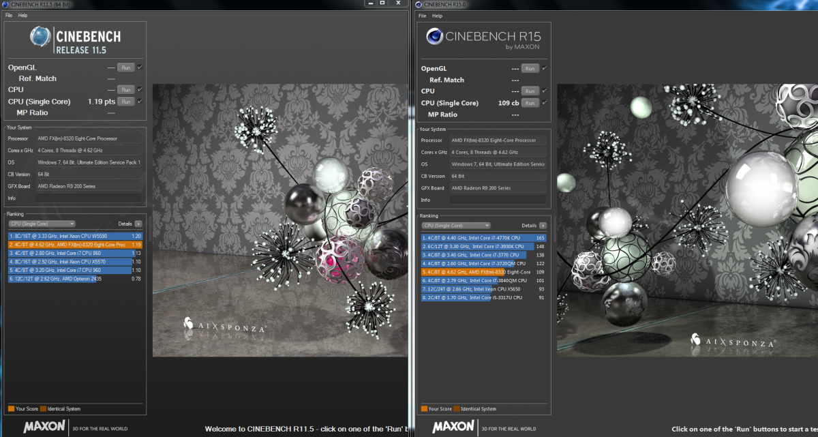Select the Core i7-3840QM ranking row
818x437 pixels.
tap(484, 280)
